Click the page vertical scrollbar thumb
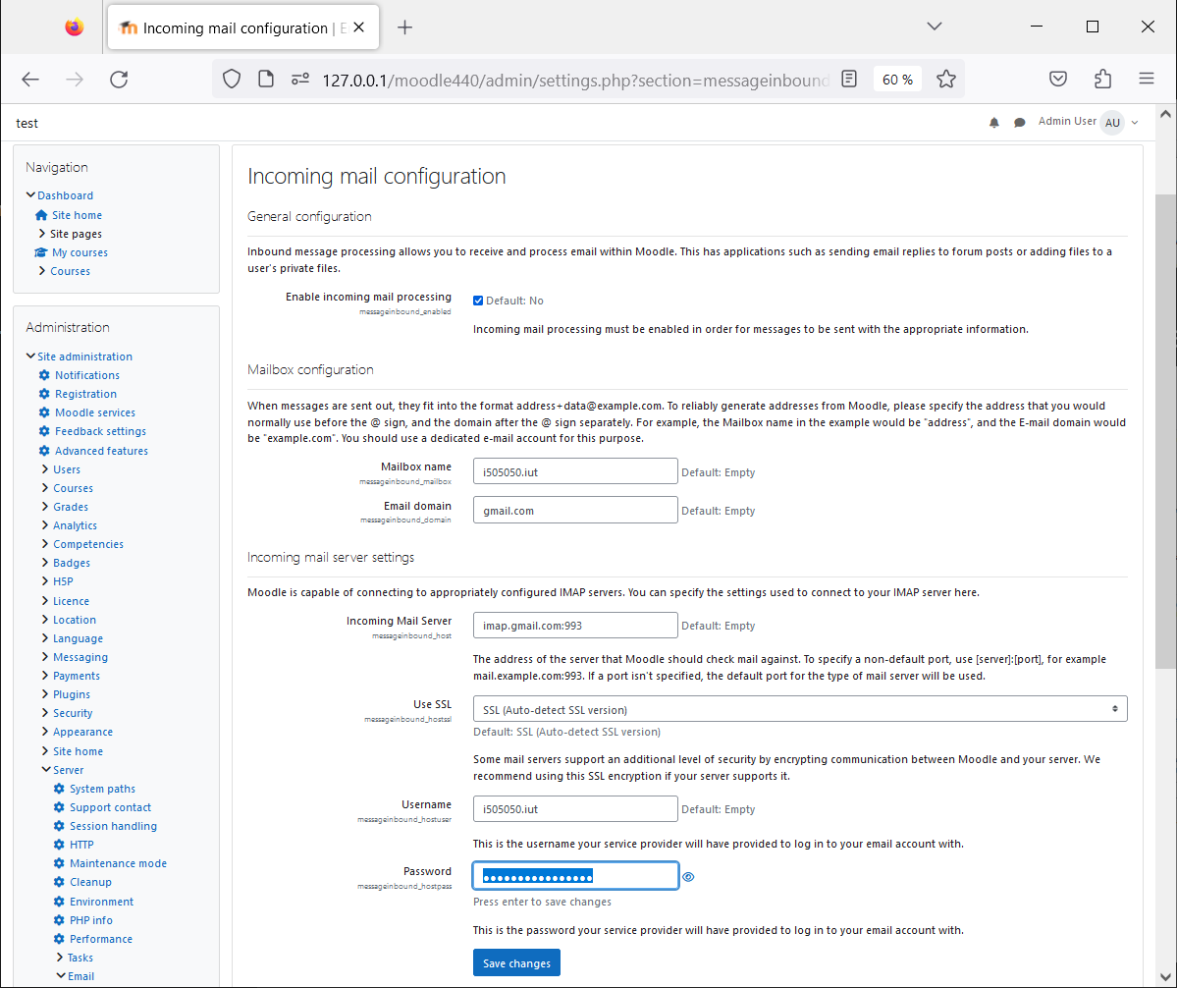Screen dimensions: 1177x988 [1166, 432]
